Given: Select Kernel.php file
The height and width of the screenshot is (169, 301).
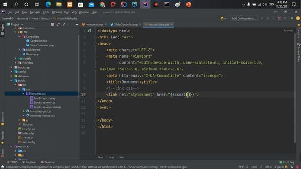Looking at the screenshot, I should click(x=32, y=54).
